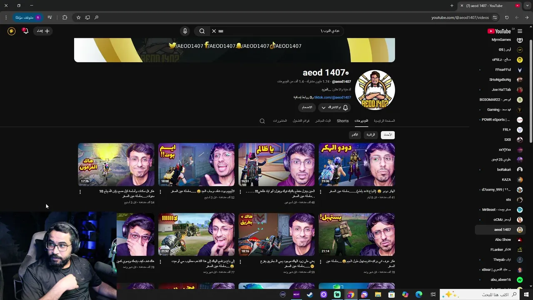The image size is (533, 300).
Task: Open Microsoft Store from the taskbar
Action: (x=391, y=295)
